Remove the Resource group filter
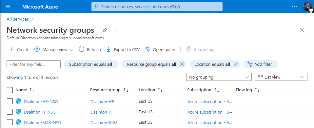Viewport: 314px width, 128px height. (x=182, y=64)
